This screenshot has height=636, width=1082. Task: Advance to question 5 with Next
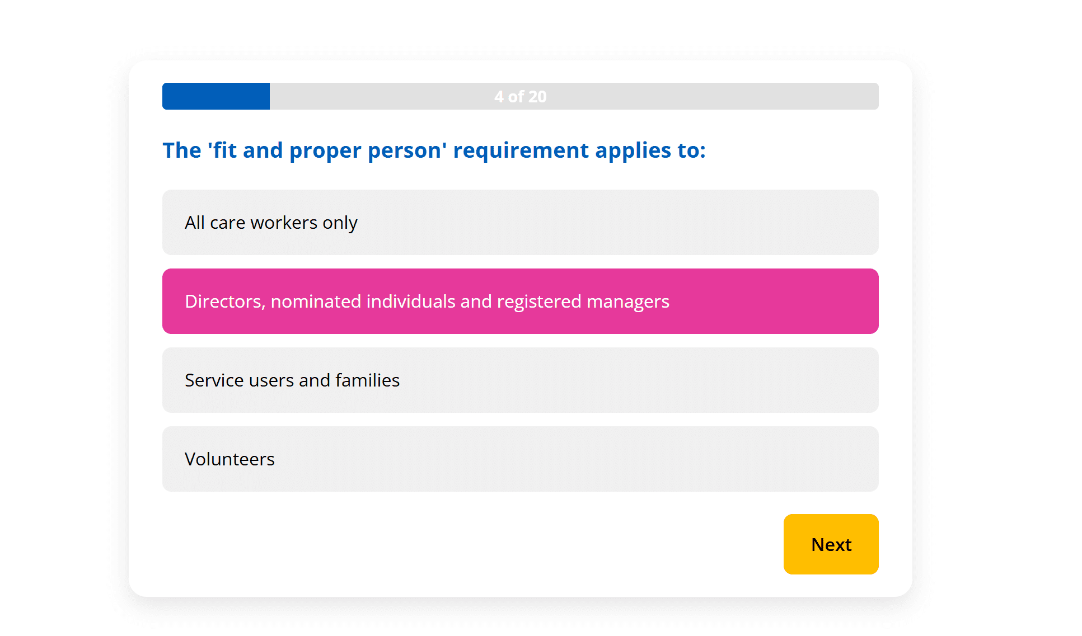tap(831, 544)
